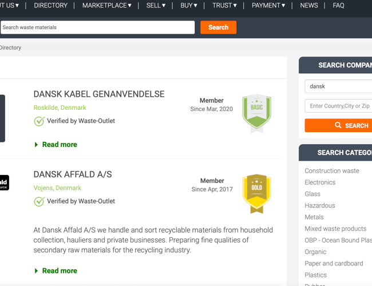Screen dimensions: 372x286
Task: Select the Metals category
Action: pos(314,217)
